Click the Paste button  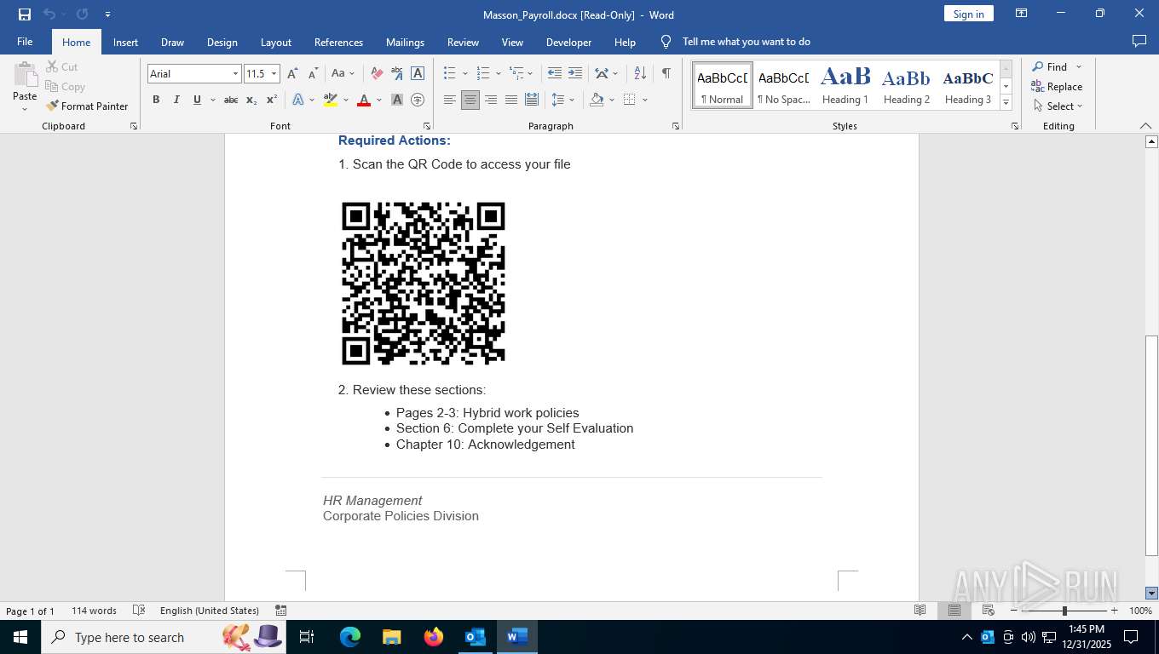[25, 88]
